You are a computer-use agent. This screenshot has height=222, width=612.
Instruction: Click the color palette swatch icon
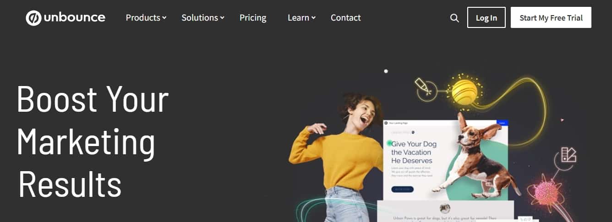[x=568, y=155]
